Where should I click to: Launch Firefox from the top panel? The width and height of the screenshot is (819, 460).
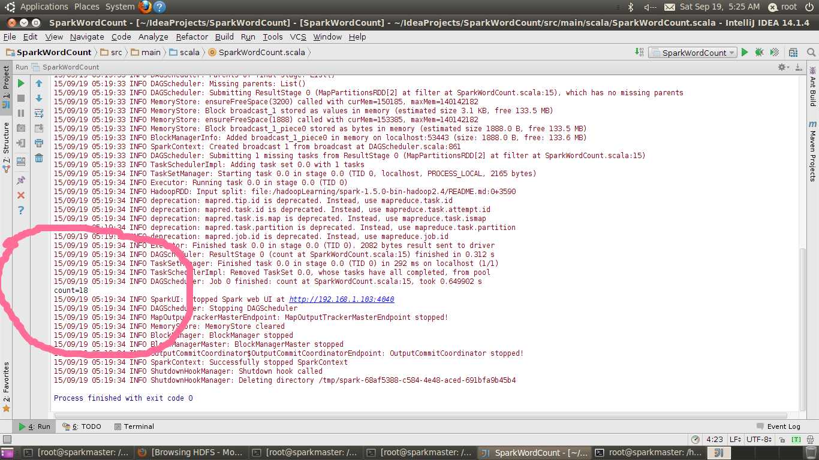coord(145,7)
